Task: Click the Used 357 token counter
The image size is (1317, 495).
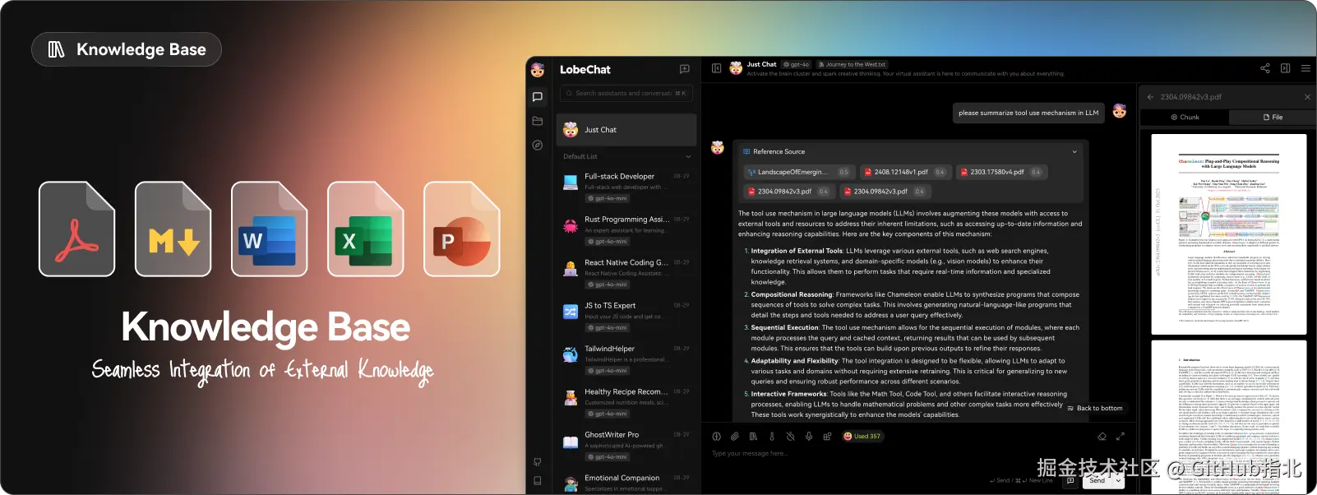Action: pyautogui.click(x=862, y=437)
